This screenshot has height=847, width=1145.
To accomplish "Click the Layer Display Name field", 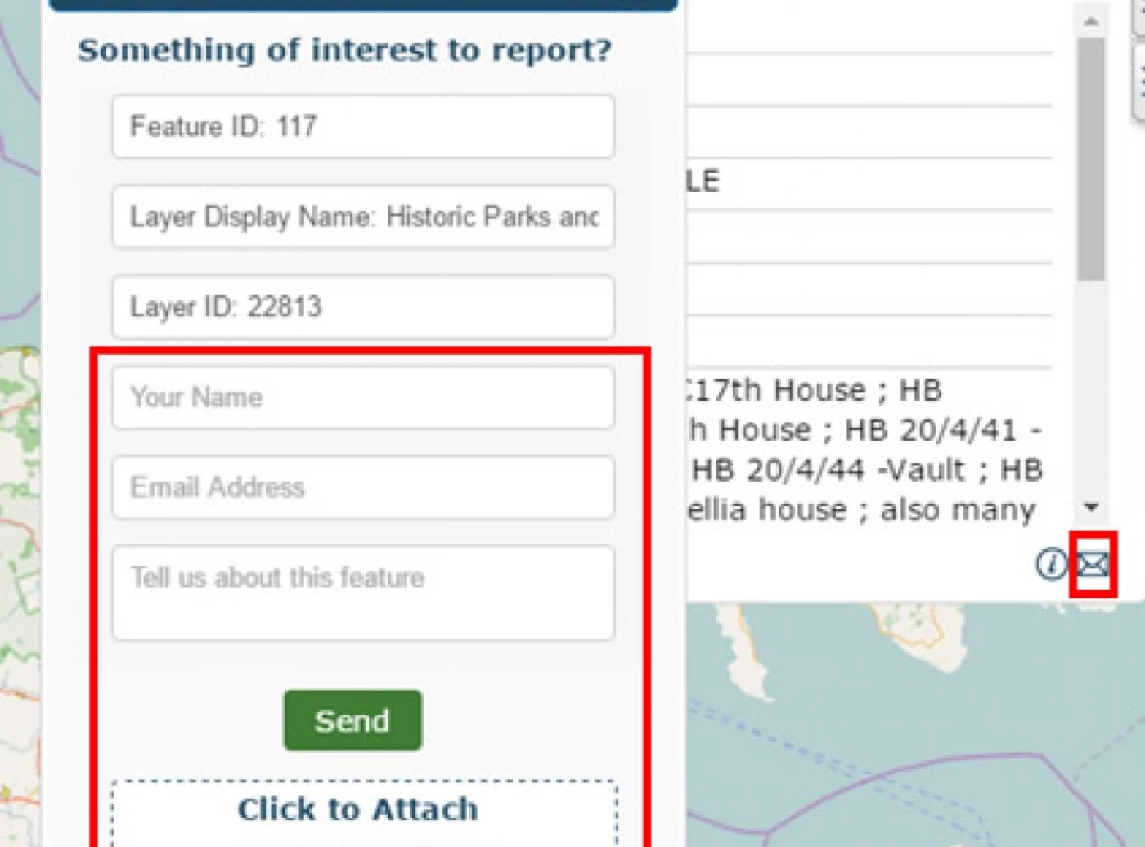I will click(363, 217).
